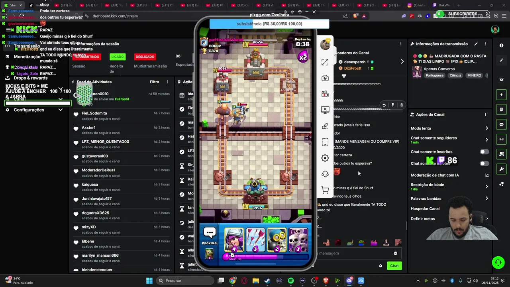510x287 pixels.
Task: Toggle Chat somente emotes switch
Action: coord(484,163)
